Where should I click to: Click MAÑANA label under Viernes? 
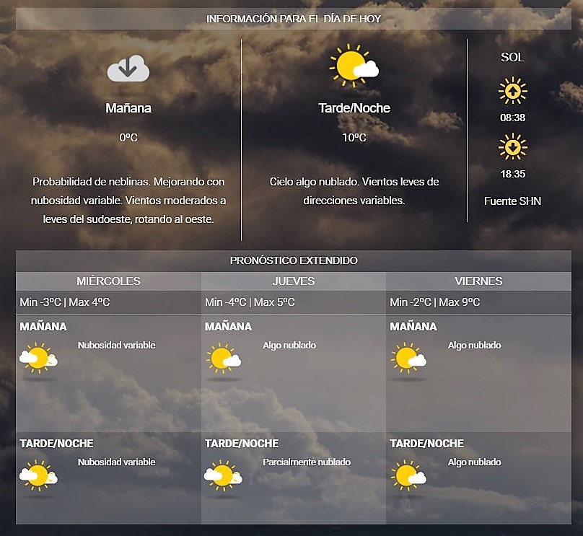click(x=413, y=327)
